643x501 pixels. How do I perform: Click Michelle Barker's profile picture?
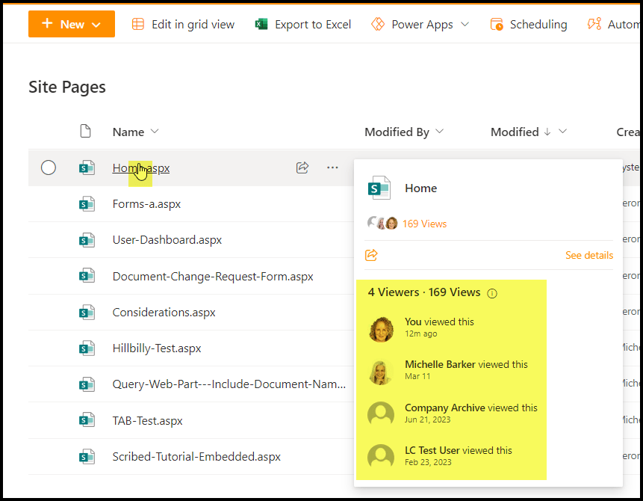(381, 371)
